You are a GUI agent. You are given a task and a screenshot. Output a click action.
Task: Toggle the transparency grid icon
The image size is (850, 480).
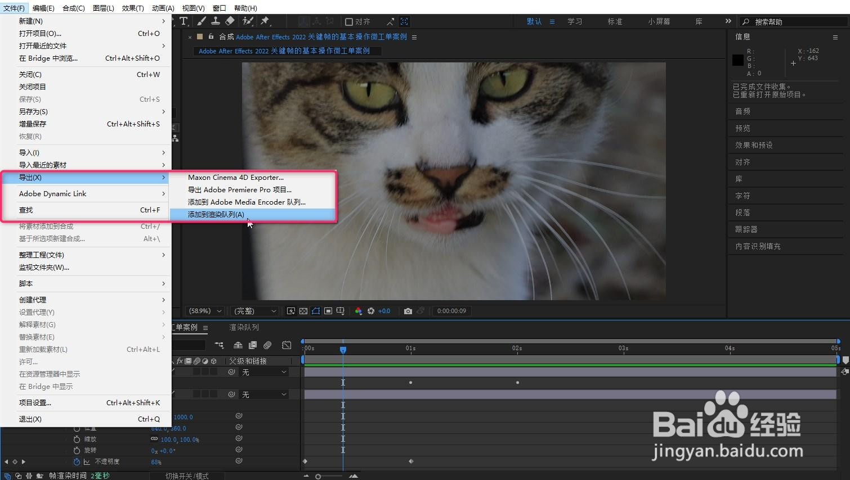point(303,311)
